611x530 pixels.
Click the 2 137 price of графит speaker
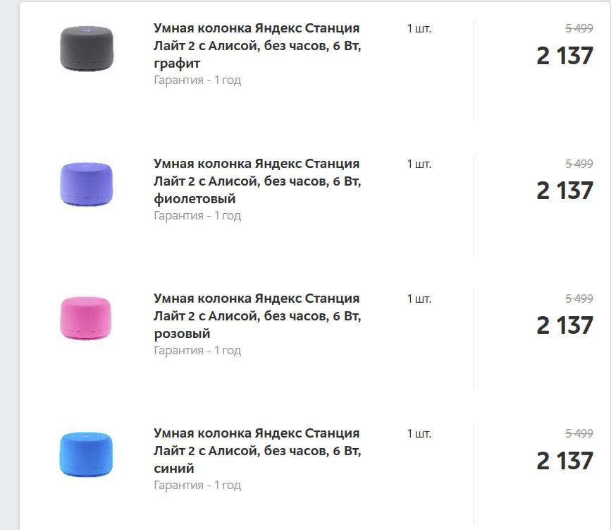[564, 56]
